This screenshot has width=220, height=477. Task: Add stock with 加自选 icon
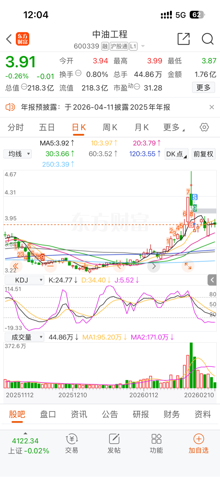pos(199,443)
